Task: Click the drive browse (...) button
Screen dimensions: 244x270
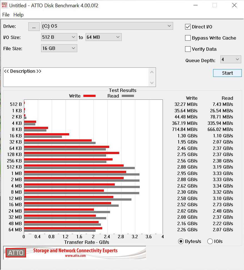Action: (34, 26)
